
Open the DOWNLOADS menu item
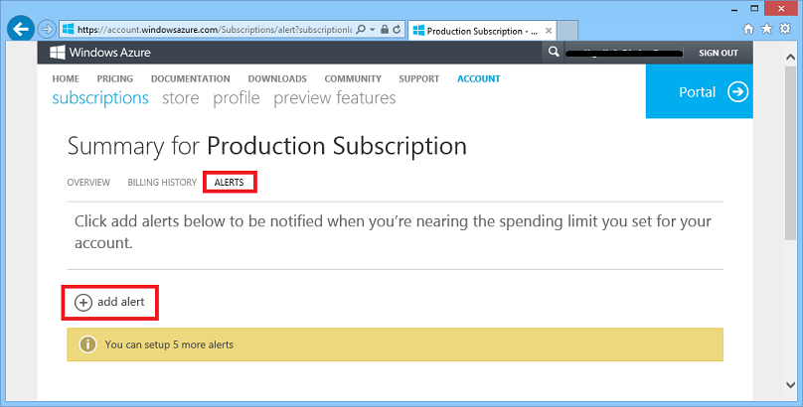click(x=277, y=78)
